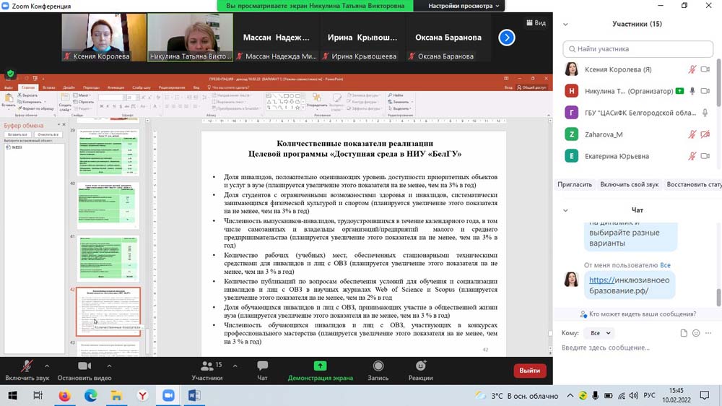Open the Windows Start menu
Viewport: 722px width, 406px height.
12,396
